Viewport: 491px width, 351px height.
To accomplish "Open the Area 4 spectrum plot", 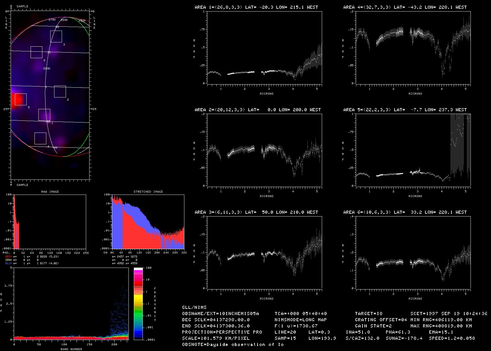I will (413, 47).
